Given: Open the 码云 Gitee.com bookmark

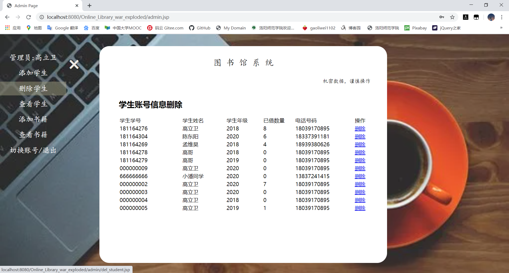Looking at the screenshot, I should [x=165, y=28].
